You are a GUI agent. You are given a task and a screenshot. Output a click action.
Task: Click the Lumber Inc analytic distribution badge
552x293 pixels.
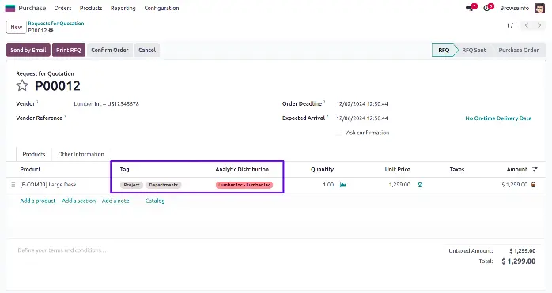[244, 185]
